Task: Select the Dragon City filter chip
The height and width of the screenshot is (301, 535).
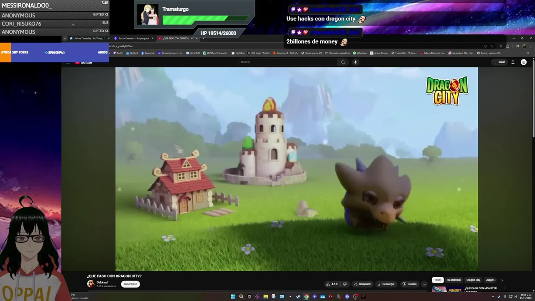Action: 473,280
